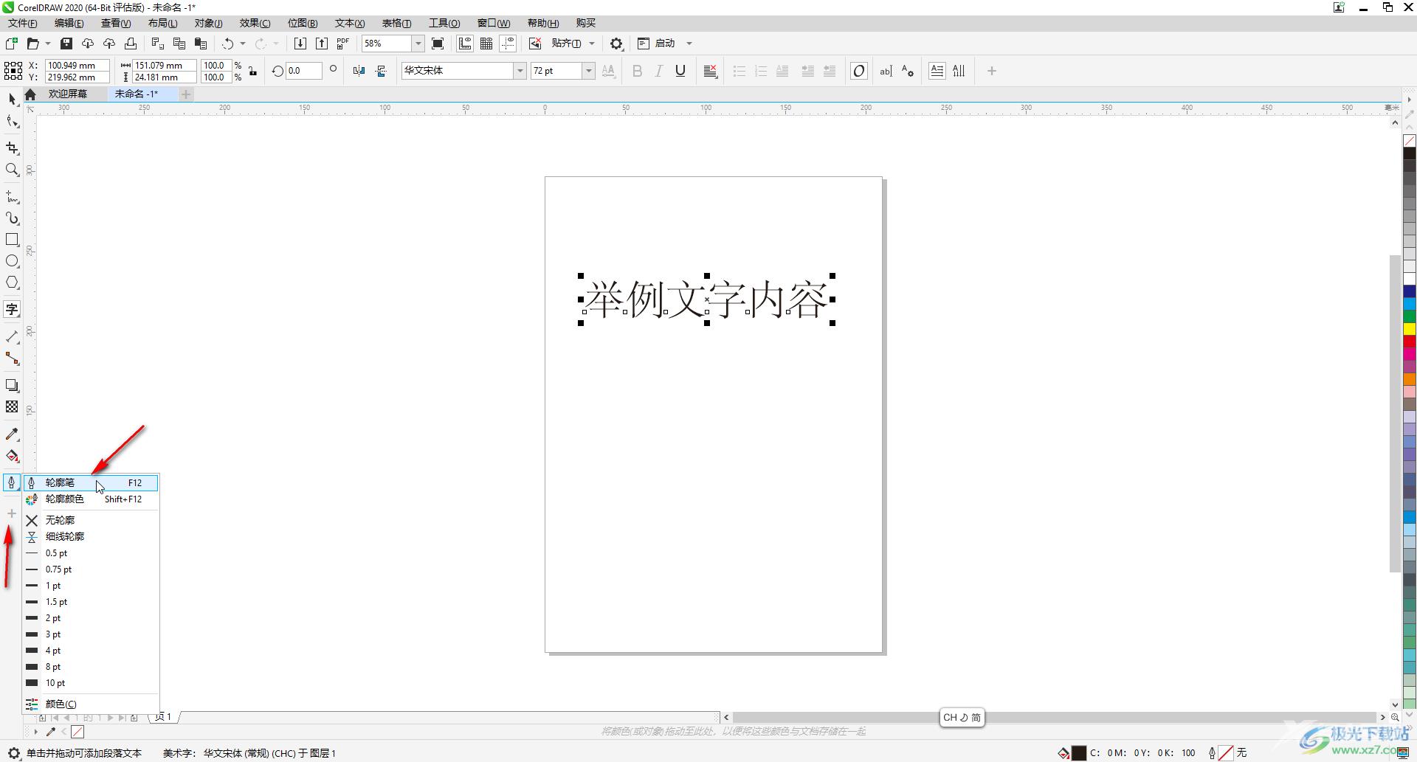The image size is (1417, 762).
Task: Select the Crop tool
Action: (12, 148)
